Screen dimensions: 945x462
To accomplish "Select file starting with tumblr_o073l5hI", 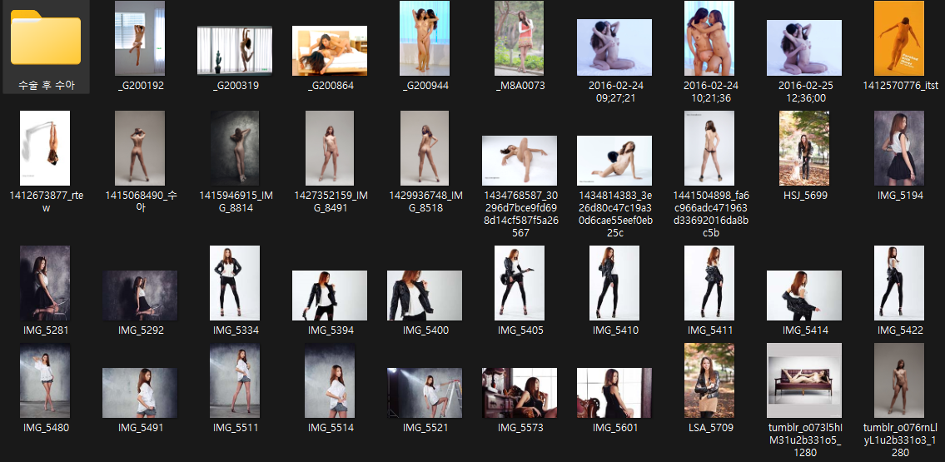I will 804,380.
